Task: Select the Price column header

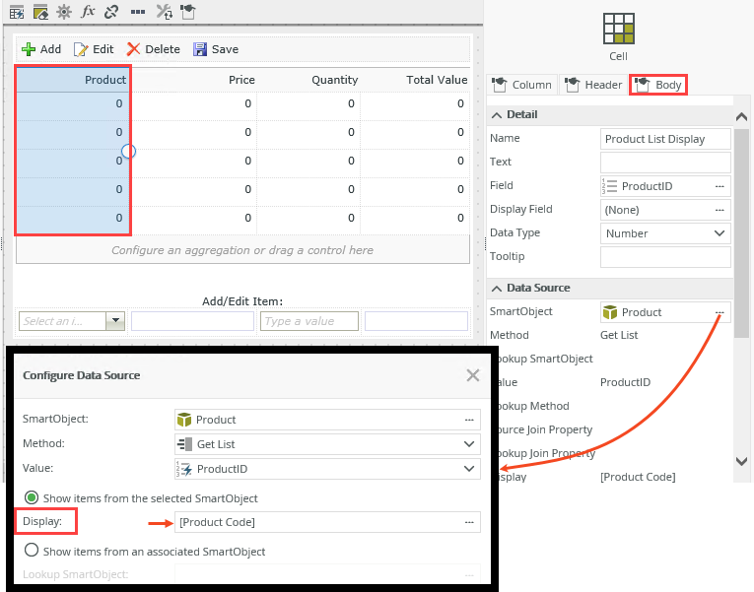Action: click(x=194, y=80)
